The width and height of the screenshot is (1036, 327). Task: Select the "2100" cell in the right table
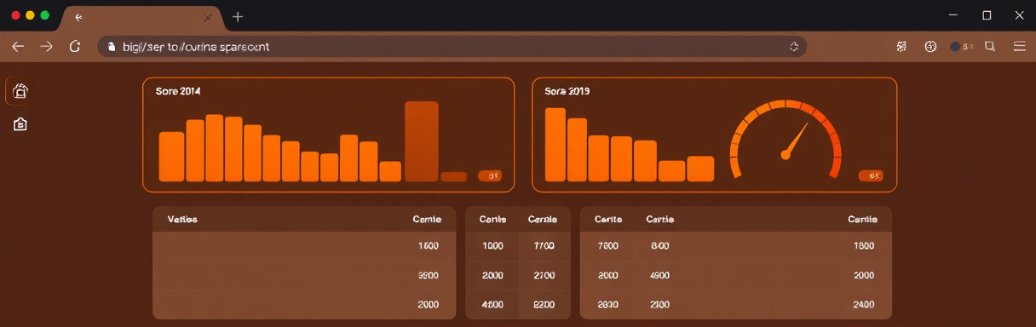[x=659, y=305]
